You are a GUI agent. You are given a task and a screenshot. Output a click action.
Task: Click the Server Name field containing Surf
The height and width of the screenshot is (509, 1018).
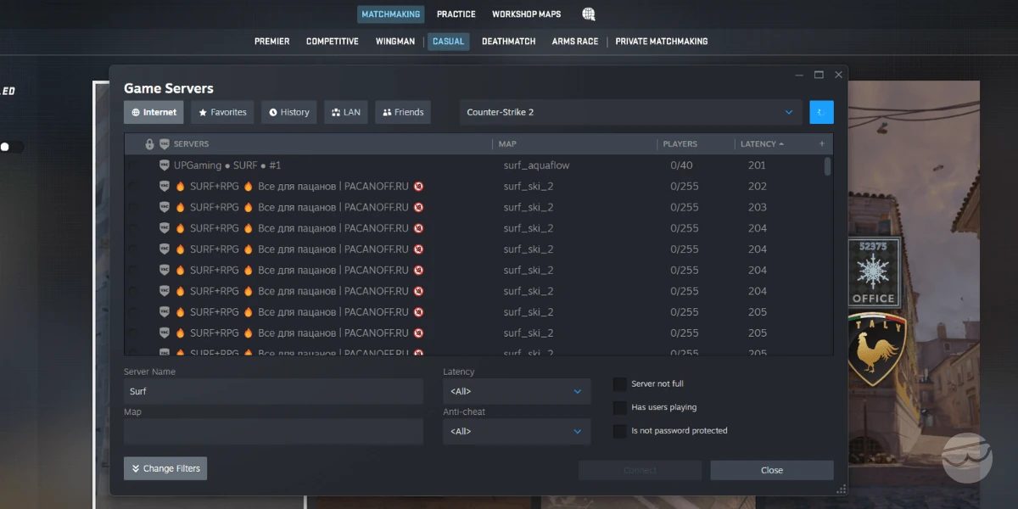tap(273, 391)
